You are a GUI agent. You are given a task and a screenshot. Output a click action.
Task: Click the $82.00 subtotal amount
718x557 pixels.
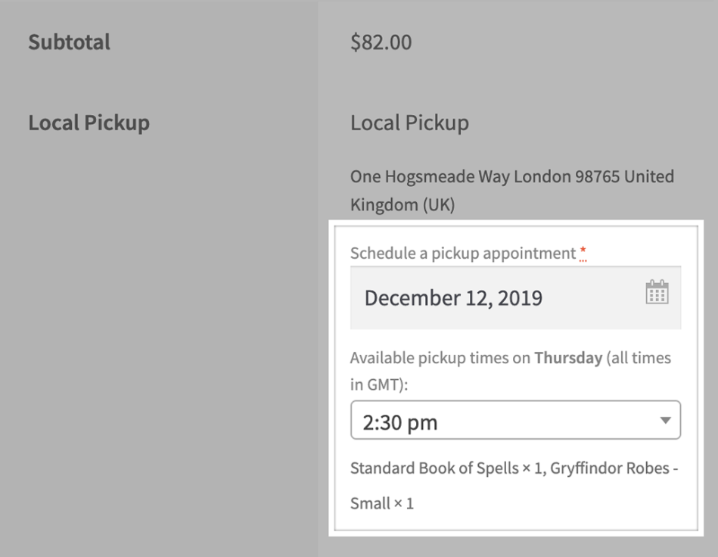[381, 42]
